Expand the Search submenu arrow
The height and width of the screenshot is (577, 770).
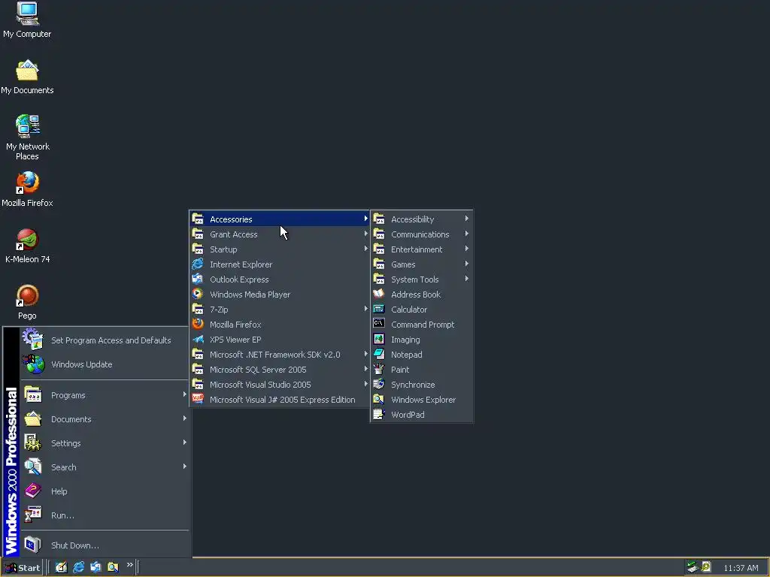[185, 467]
